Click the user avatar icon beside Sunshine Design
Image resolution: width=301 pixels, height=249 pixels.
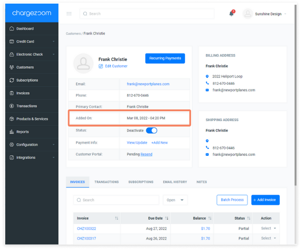(248, 14)
